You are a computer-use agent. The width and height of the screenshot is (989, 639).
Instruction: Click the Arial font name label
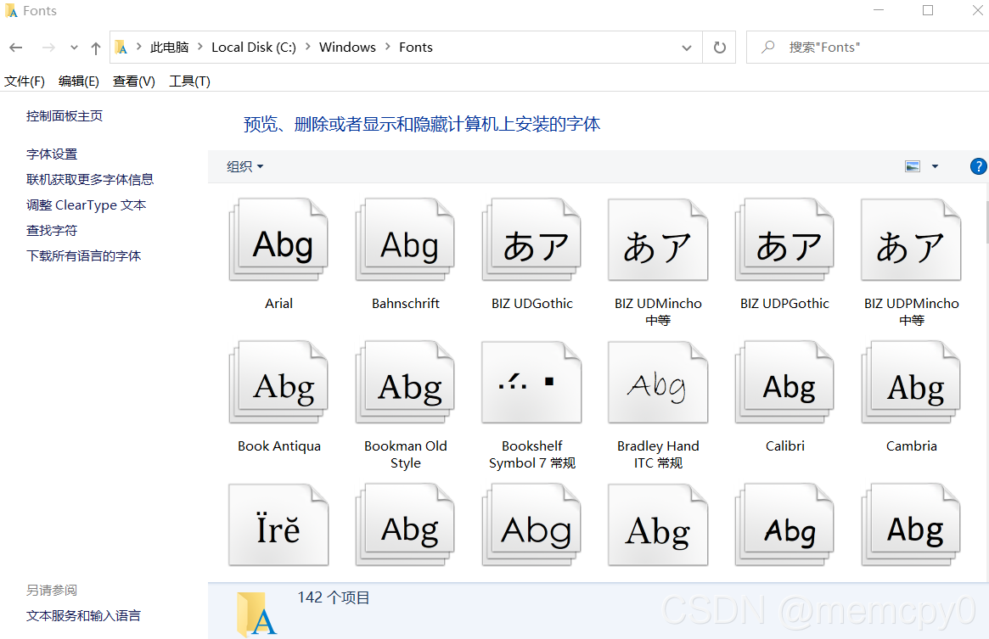(278, 304)
